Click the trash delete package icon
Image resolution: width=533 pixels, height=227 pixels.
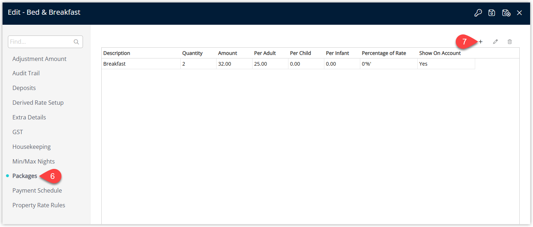point(509,42)
